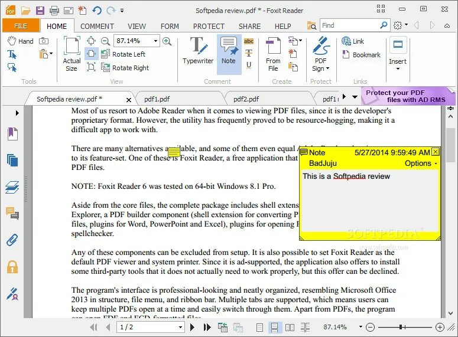Click the Protect your PDF banner
This screenshot has height=337, width=458.
(408, 96)
